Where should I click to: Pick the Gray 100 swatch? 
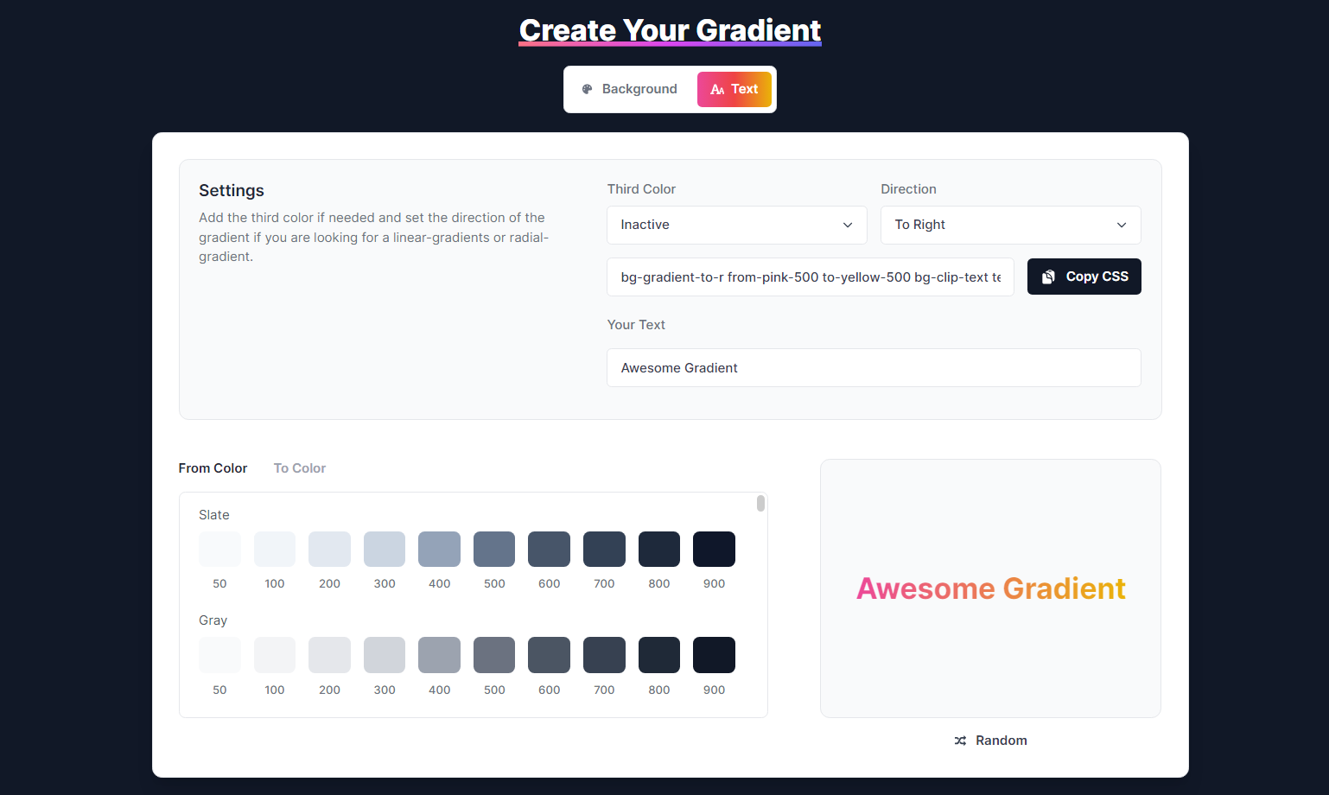point(275,655)
